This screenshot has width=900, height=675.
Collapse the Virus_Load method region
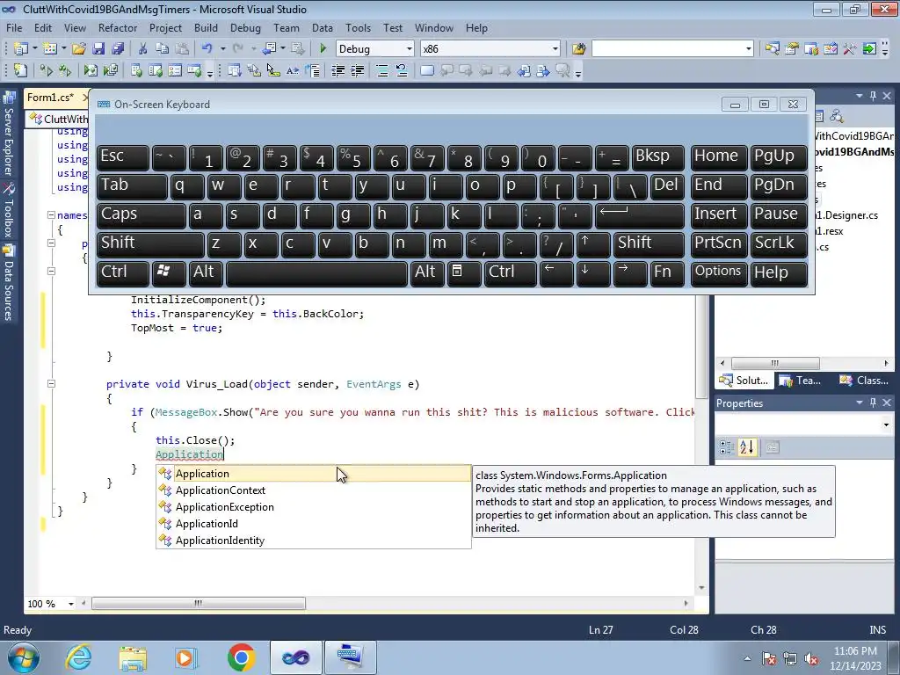pos(51,384)
